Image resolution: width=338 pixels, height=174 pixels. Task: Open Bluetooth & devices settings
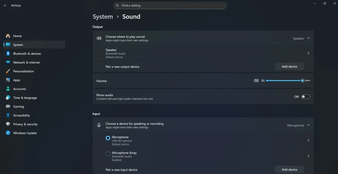(34, 54)
